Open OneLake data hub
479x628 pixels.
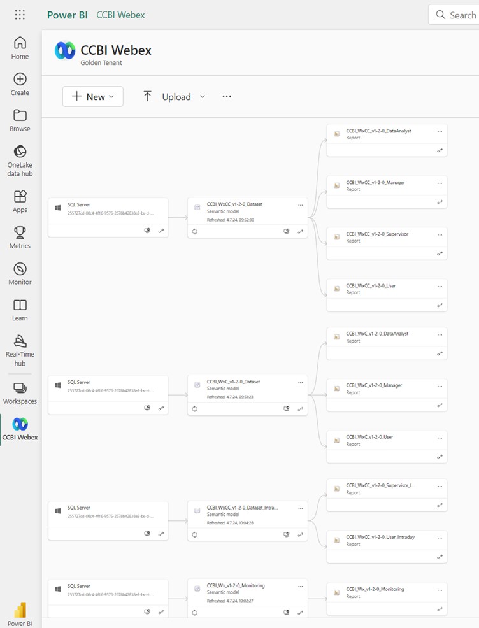(20, 161)
